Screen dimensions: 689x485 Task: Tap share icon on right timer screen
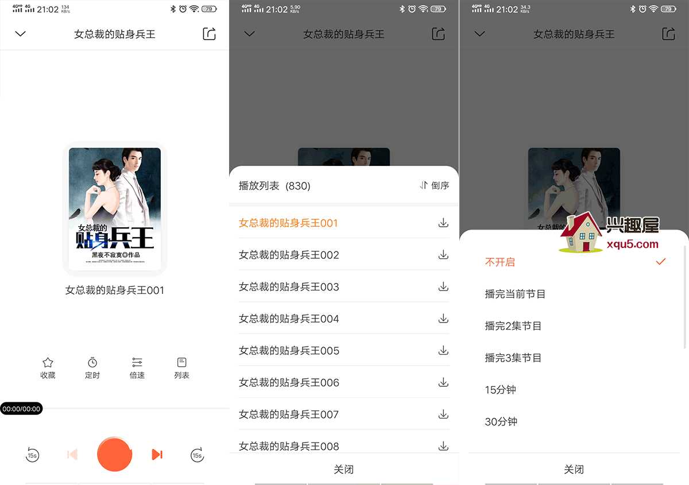click(x=668, y=34)
